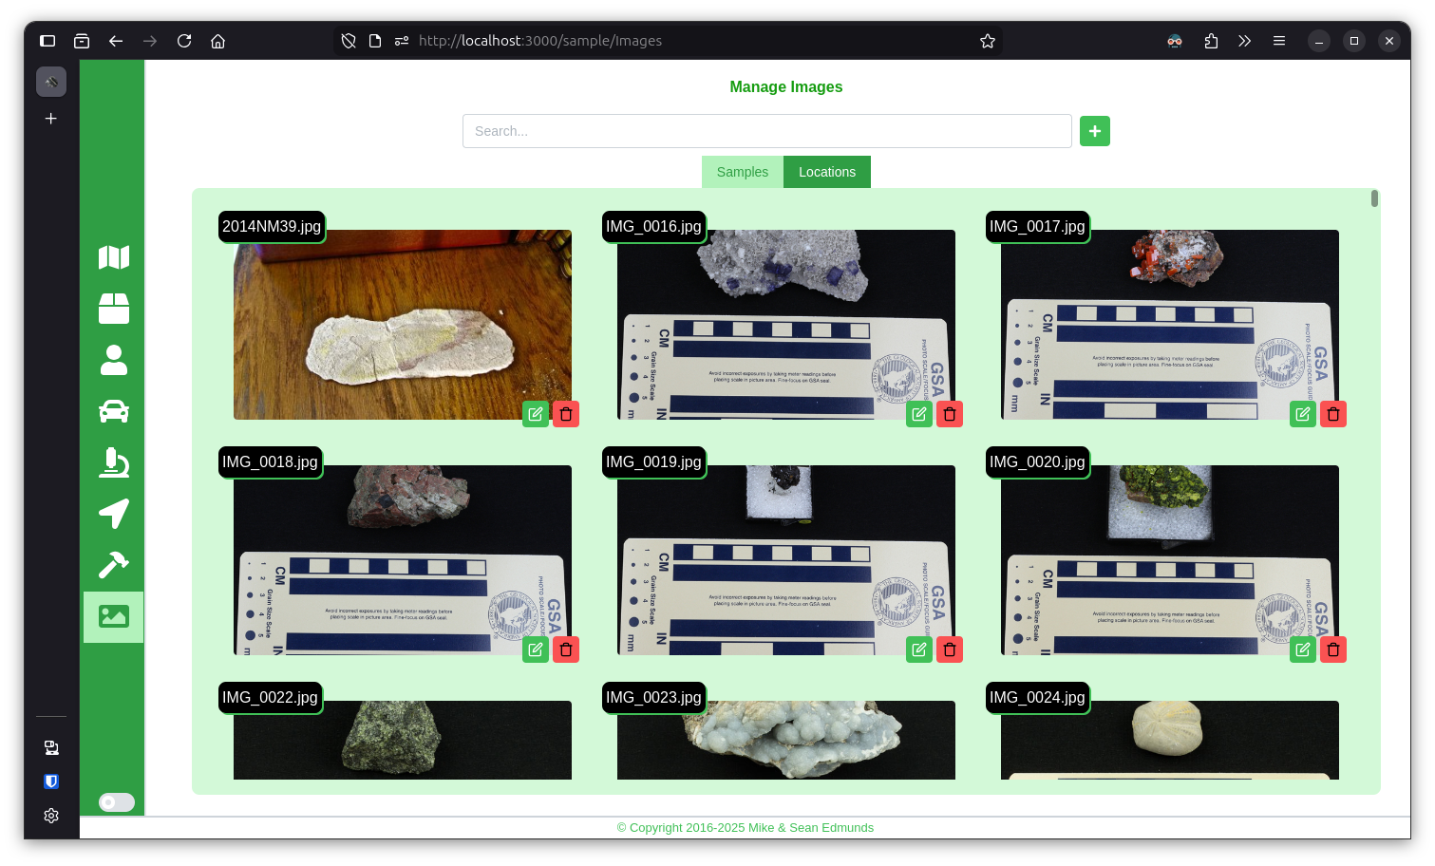Bookmark this page with star icon
Viewport: 1435px width, 866px height.
[987, 41]
